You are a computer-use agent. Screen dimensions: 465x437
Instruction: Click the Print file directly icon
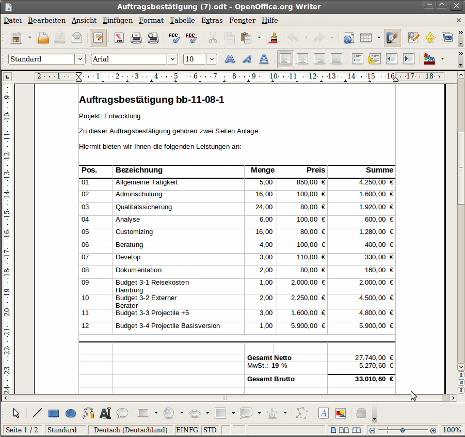click(136, 38)
